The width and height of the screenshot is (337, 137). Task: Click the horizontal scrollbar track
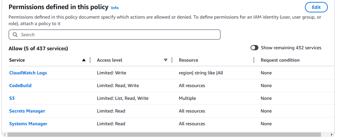click(168, 134)
